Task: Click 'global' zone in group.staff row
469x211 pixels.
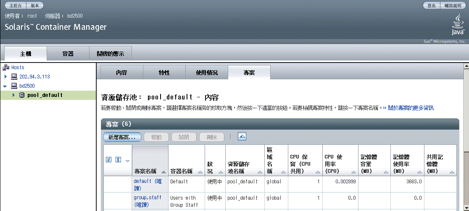Action: point(274,198)
